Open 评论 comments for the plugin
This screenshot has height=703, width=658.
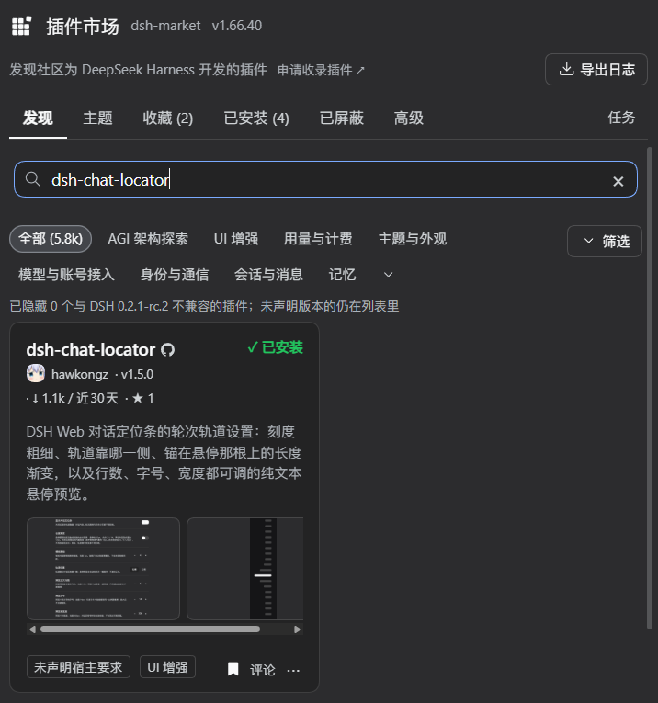(262, 670)
